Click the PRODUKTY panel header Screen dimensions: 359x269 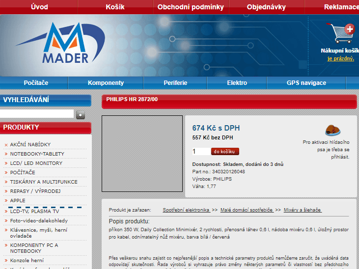coord(46,128)
